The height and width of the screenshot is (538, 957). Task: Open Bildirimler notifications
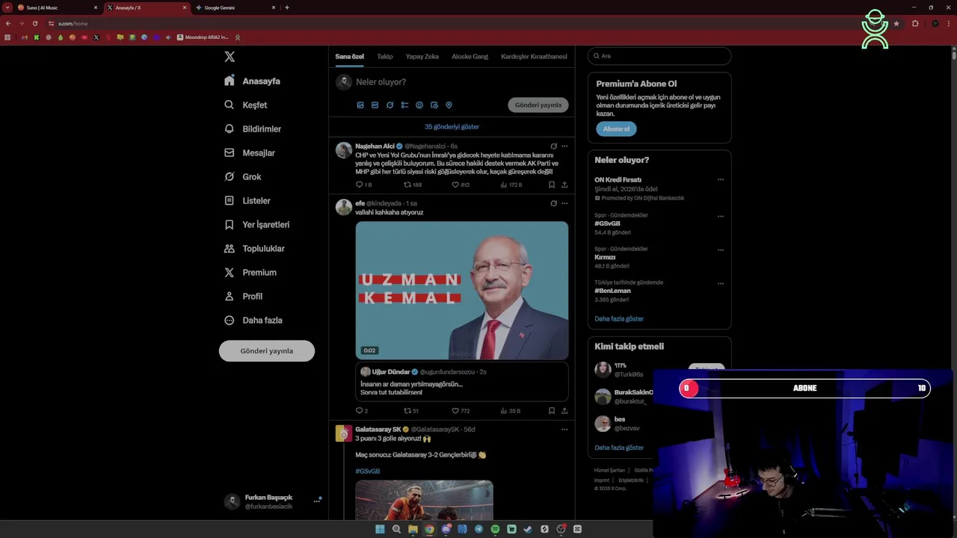[x=253, y=129]
